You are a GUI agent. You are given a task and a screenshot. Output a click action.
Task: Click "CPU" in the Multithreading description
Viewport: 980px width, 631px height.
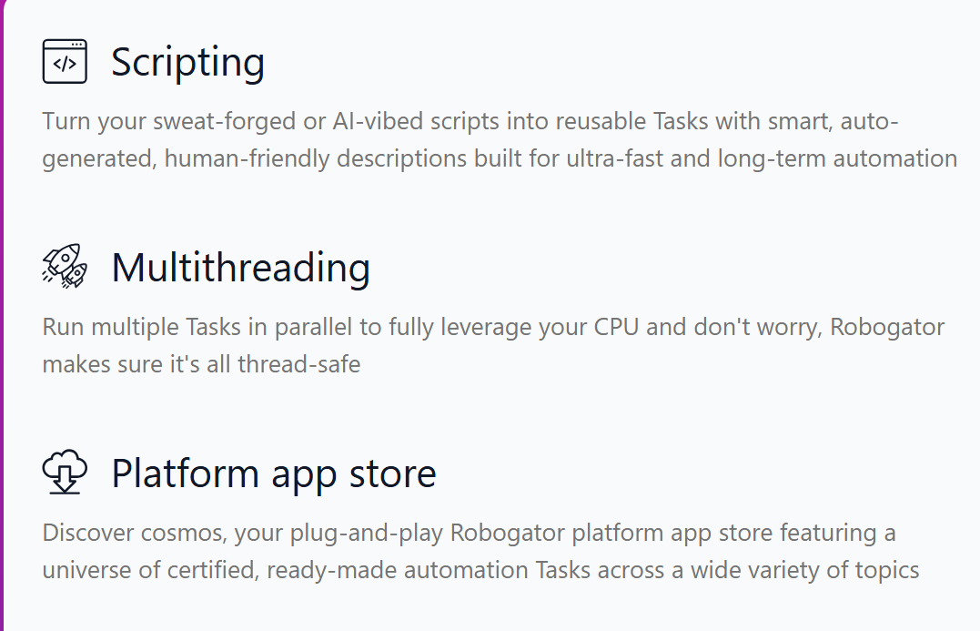[x=616, y=327]
